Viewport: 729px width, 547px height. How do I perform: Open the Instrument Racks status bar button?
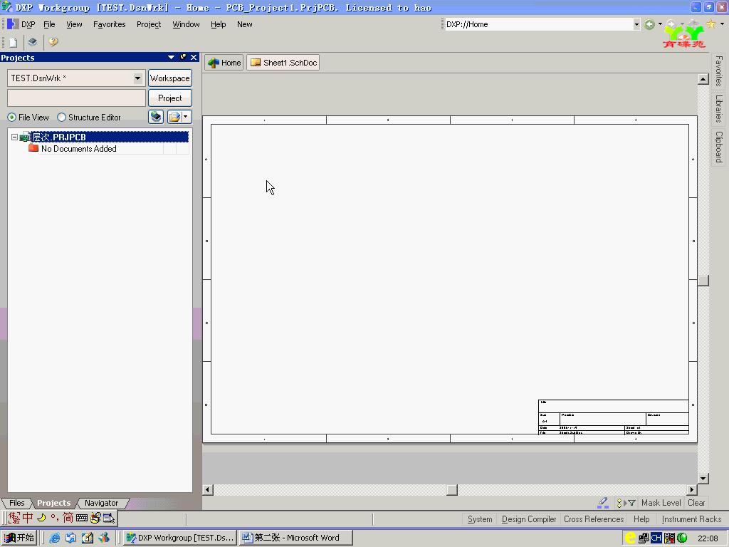691,519
